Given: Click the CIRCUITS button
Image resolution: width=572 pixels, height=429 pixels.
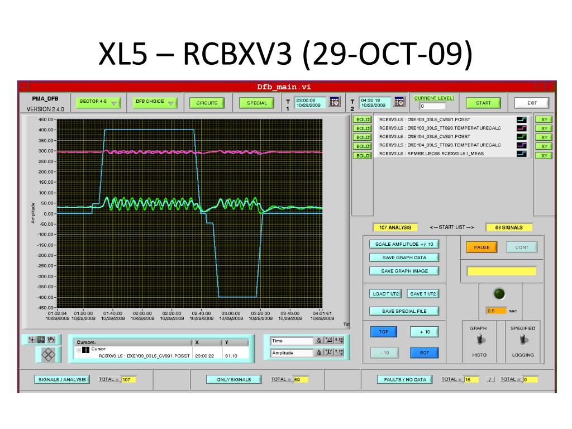Looking at the screenshot, I should pyautogui.click(x=207, y=103).
